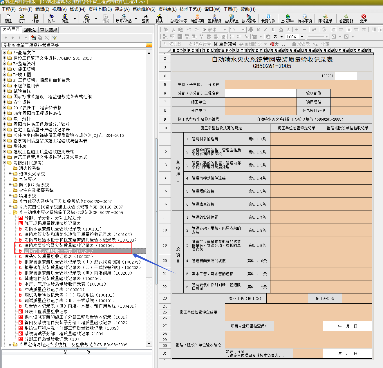383x368 pixels.
Task: Open 待办事项 to-do items
Action: point(305,18)
